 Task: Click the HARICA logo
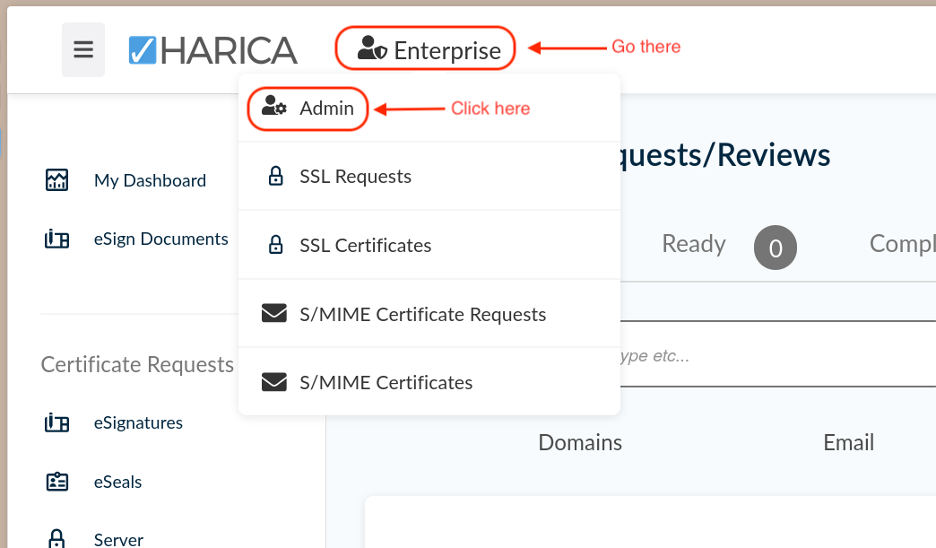(x=212, y=50)
